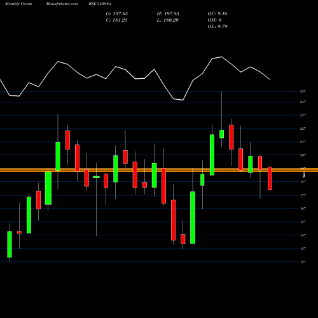Click the "137" price axis label

[303, 249]
